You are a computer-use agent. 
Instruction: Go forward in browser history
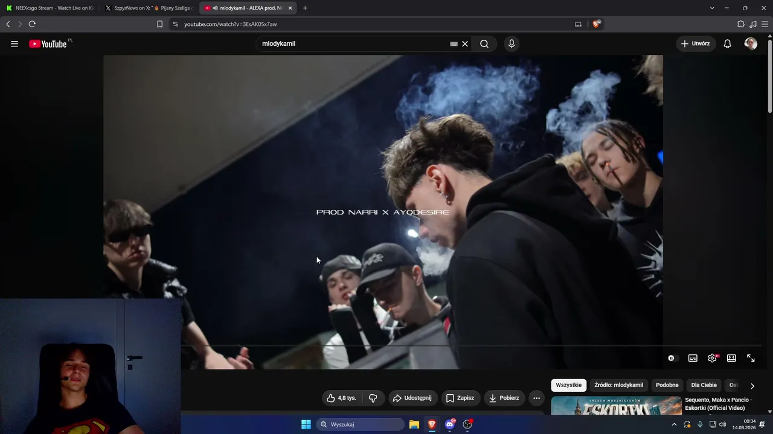(x=20, y=24)
